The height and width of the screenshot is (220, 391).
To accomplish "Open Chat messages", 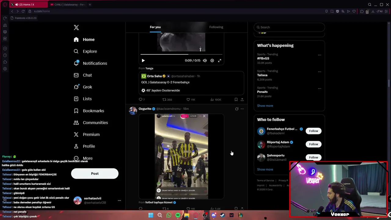I will point(83,75).
